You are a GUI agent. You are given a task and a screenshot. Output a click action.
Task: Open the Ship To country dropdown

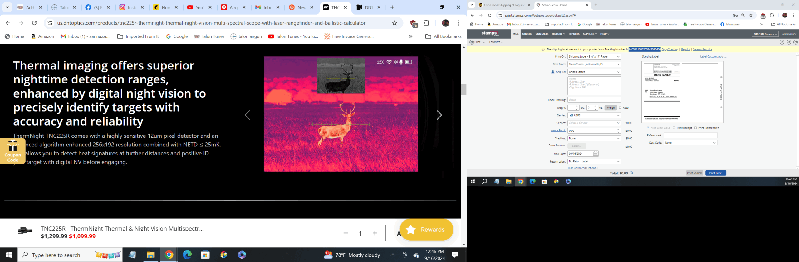pyautogui.click(x=594, y=72)
